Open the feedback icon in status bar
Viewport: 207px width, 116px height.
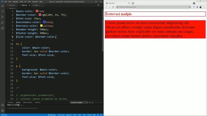[x=98, y=115]
